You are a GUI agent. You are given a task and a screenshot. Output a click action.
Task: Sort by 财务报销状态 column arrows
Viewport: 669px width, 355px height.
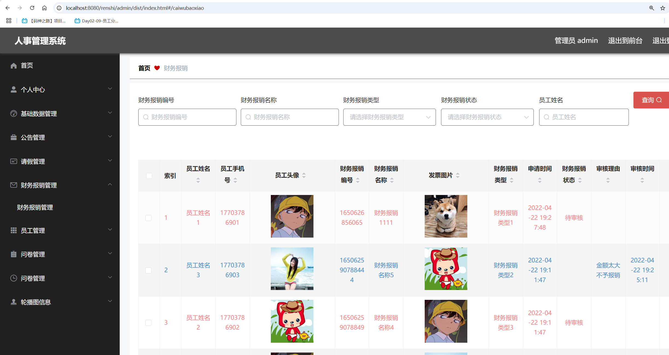[x=580, y=180]
